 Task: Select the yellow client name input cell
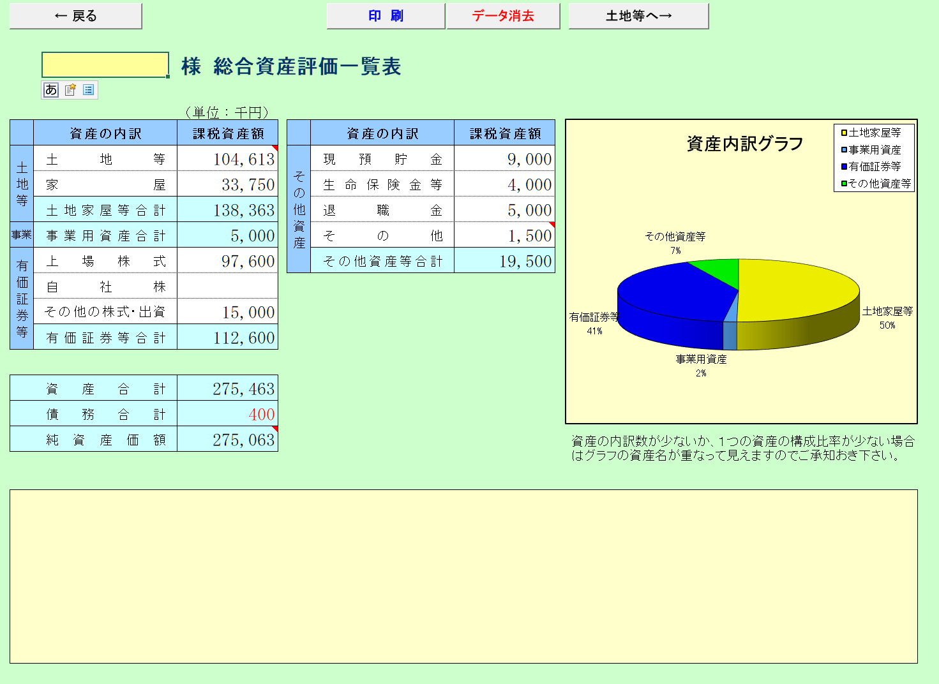pyautogui.click(x=105, y=65)
